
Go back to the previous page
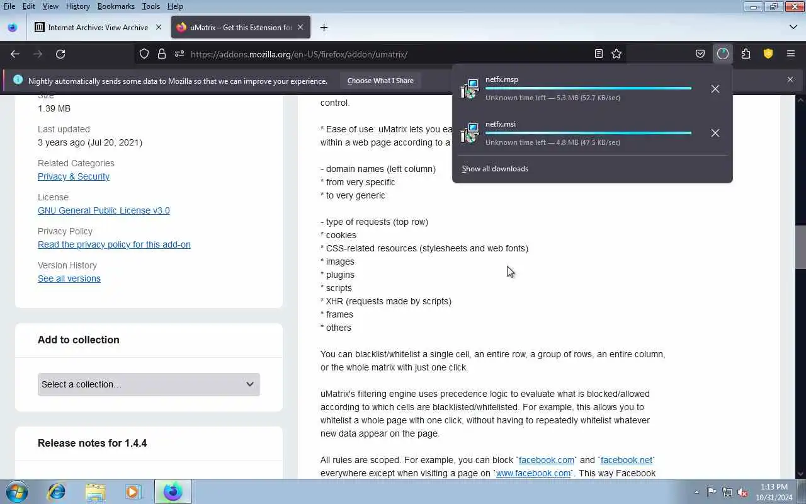pyautogui.click(x=15, y=54)
